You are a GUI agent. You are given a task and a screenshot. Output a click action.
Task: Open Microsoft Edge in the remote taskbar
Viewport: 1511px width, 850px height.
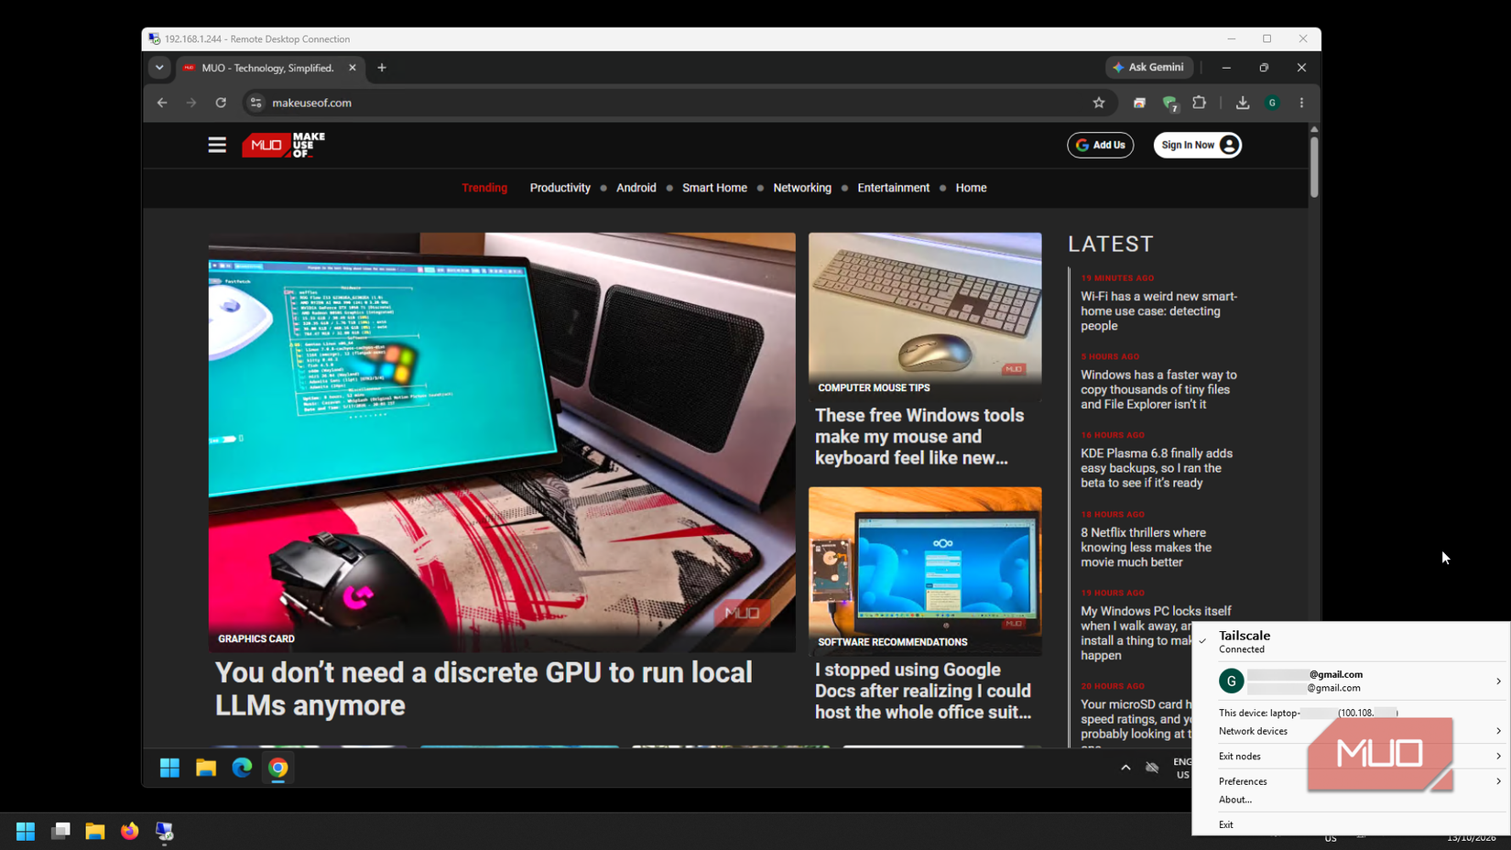point(242,768)
